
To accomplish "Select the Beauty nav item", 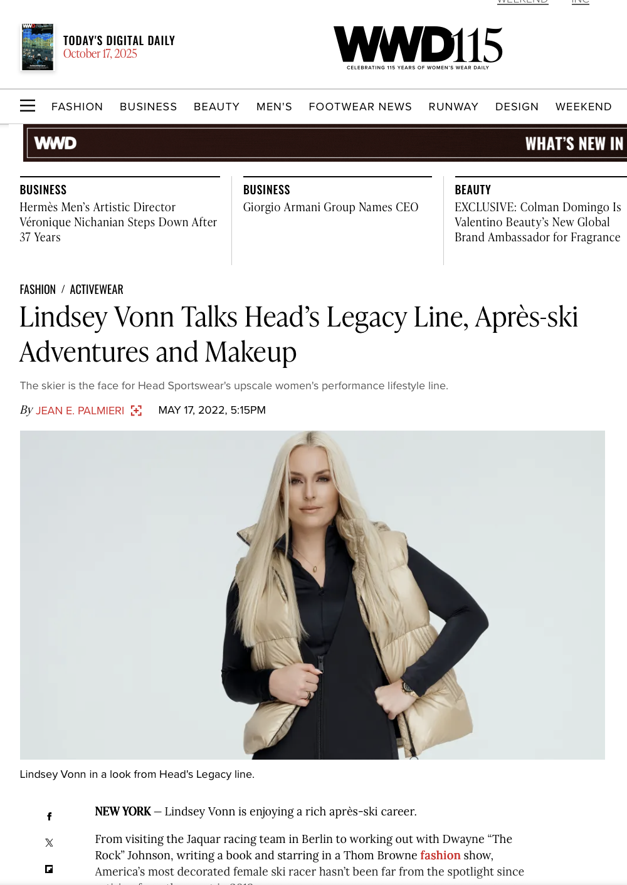I will point(216,107).
